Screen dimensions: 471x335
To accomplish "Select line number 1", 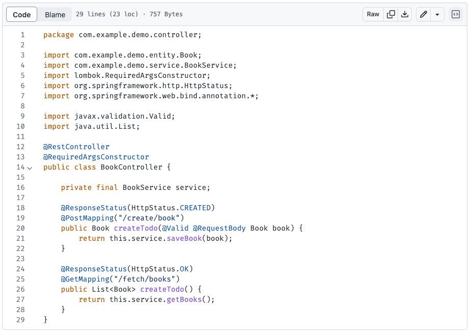I will [22, 35].
